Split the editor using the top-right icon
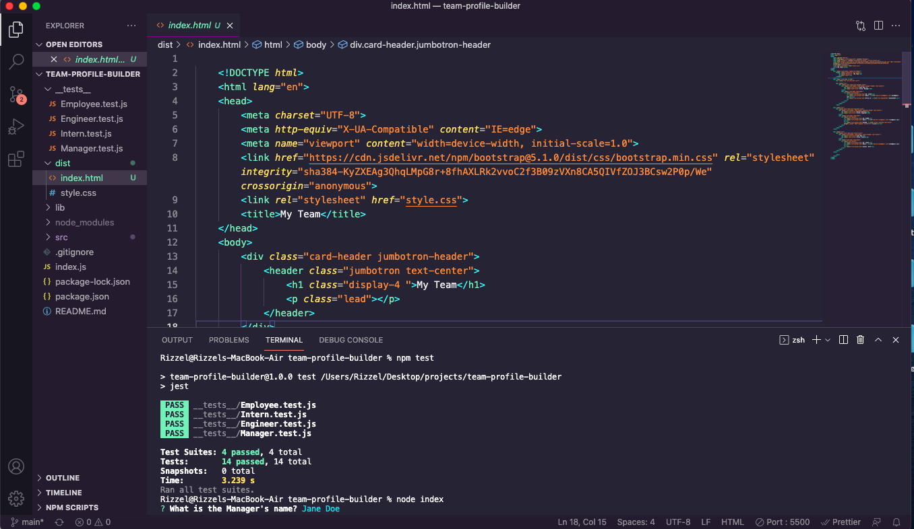This screenshot has height=529, width=914. point(878,25)
